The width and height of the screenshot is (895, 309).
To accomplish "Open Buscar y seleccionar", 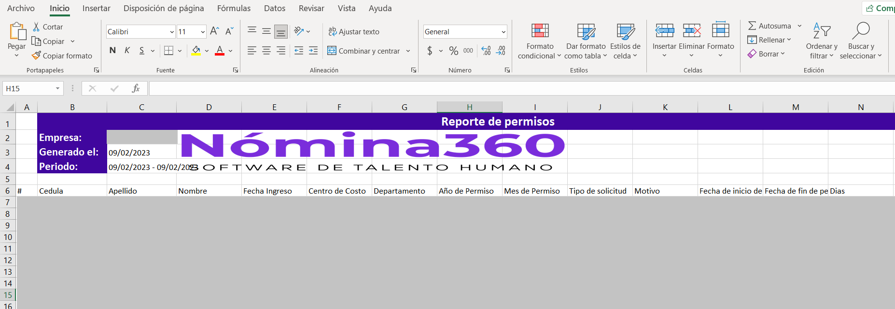I will tap(861, 42).
